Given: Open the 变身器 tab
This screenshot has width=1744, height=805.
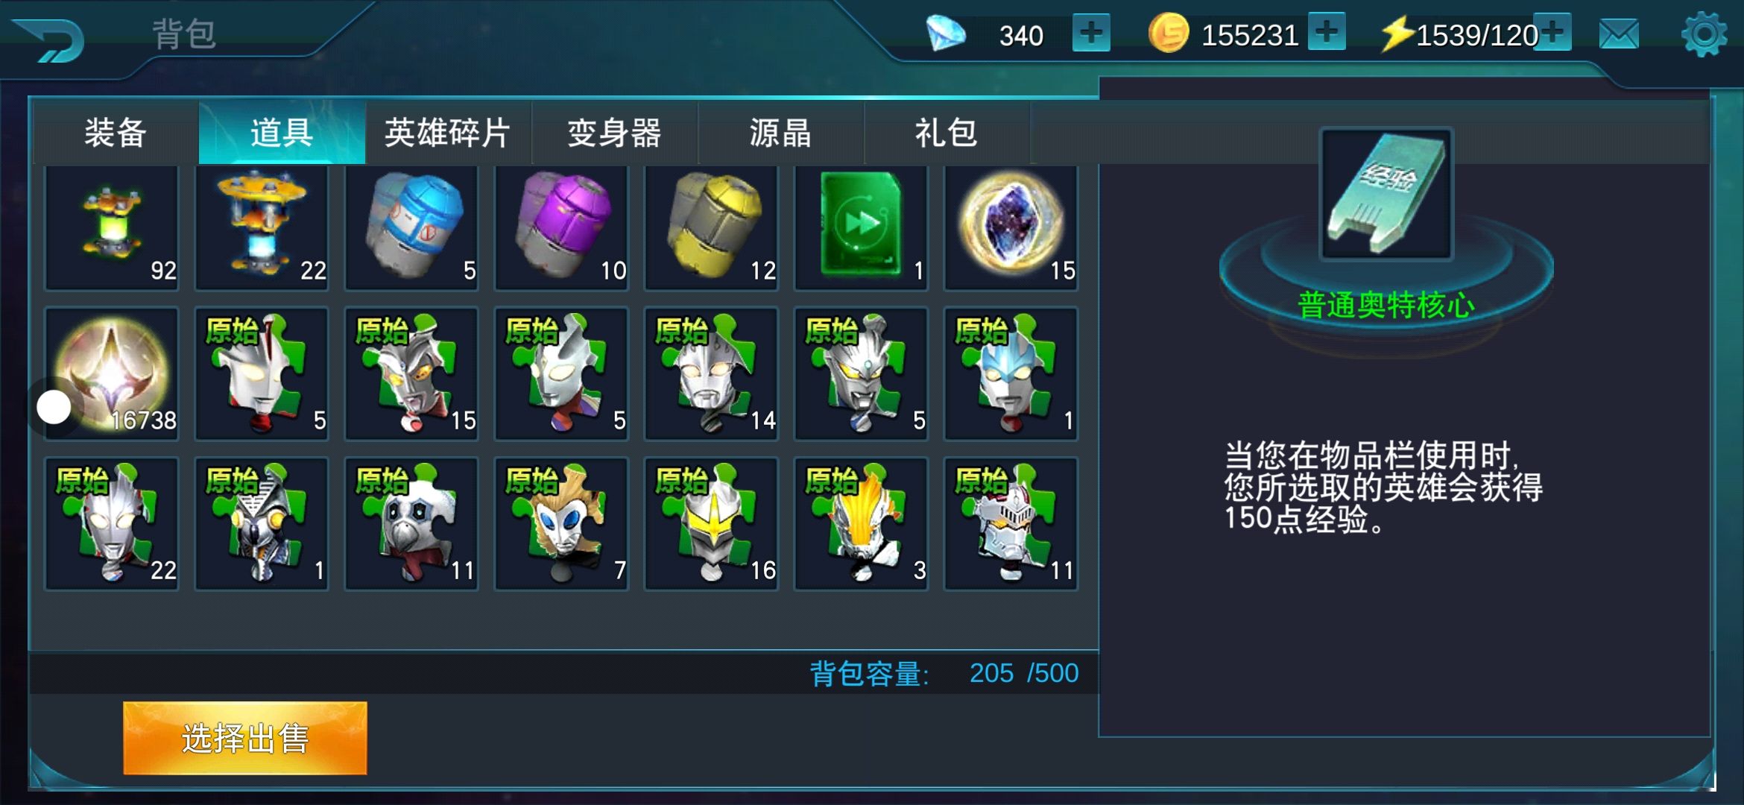Looking at the screenshot, I should click(614, 133).
